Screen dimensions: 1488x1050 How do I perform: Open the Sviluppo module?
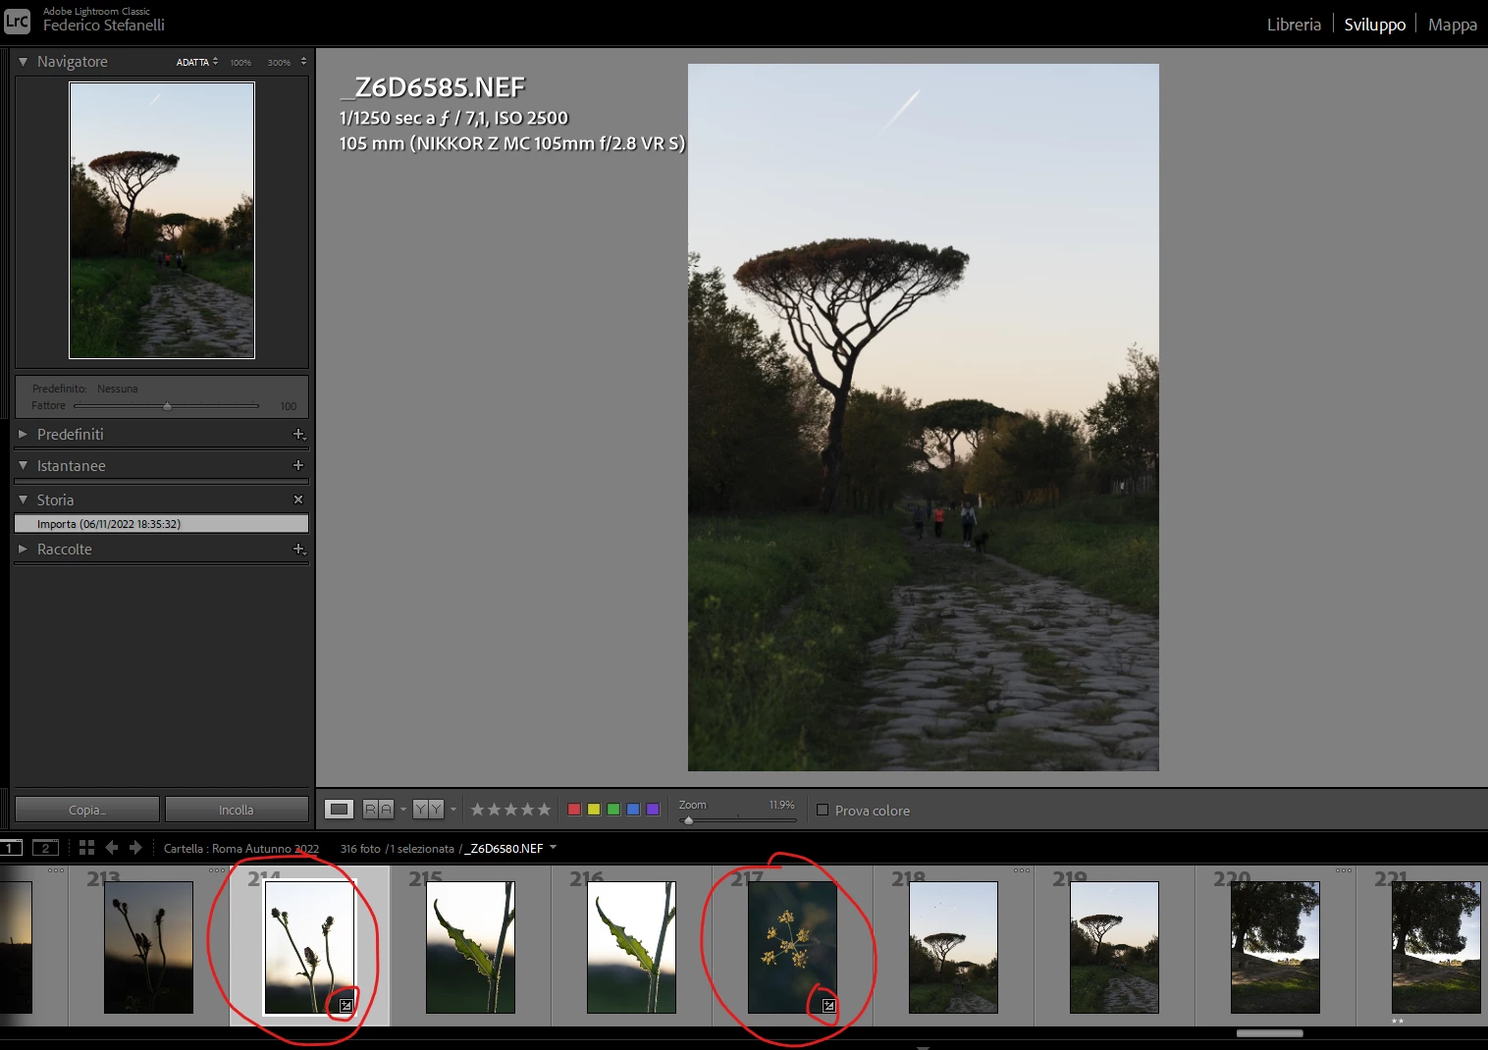pos(1374,25)
